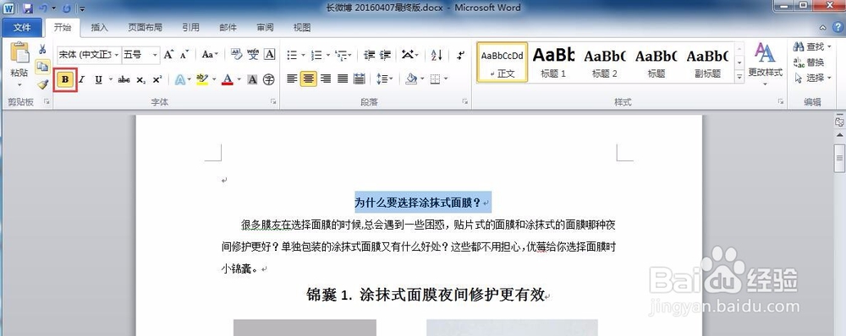846x336 pixels.
Task: Open the Change Case (Aa) dropdown
Action: coord(210,54)
